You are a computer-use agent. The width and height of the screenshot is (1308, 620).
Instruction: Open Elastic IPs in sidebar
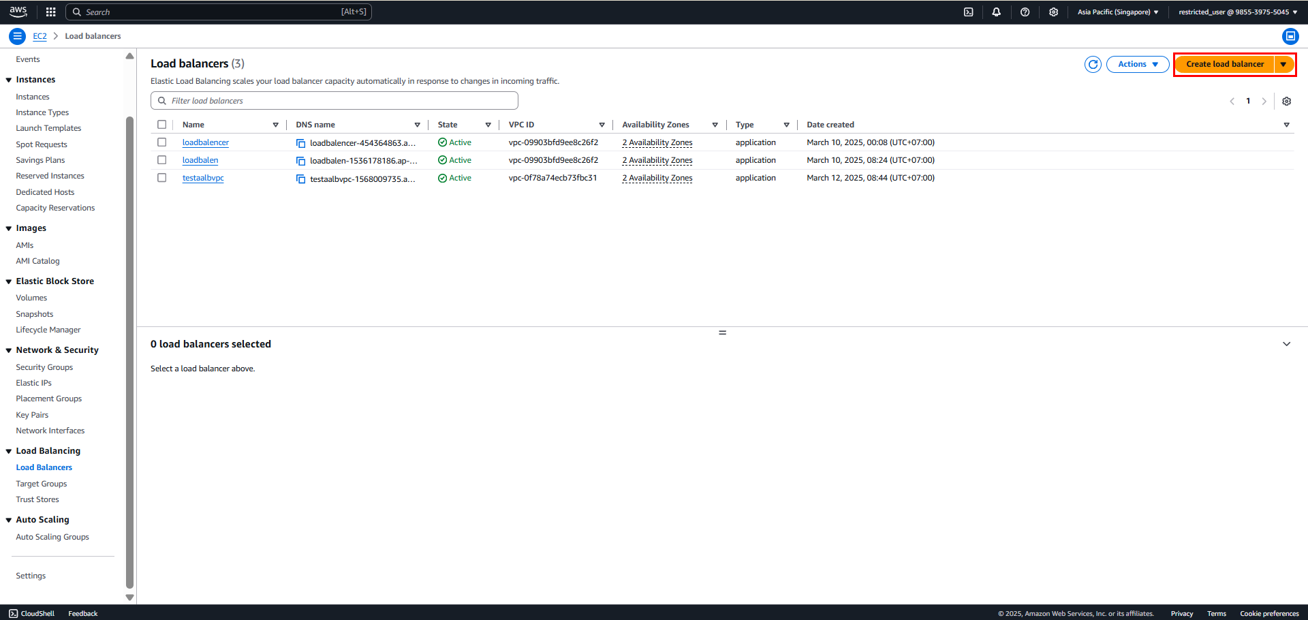(x=33, y=383)
